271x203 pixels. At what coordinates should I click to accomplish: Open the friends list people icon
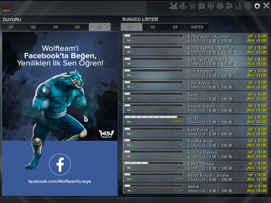[229, 6]
